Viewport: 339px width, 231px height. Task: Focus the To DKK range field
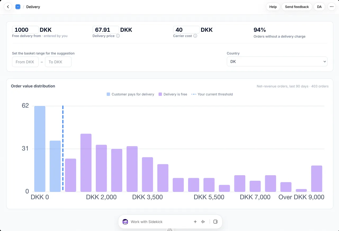58,62
